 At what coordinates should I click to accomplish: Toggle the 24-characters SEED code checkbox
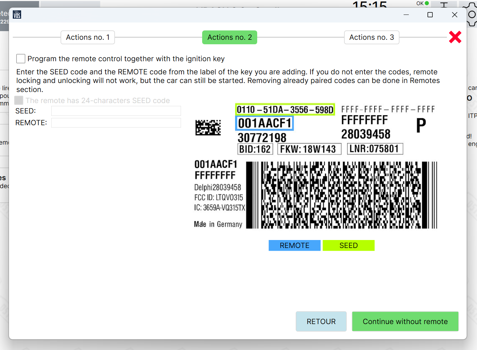(x=19, y=100)
